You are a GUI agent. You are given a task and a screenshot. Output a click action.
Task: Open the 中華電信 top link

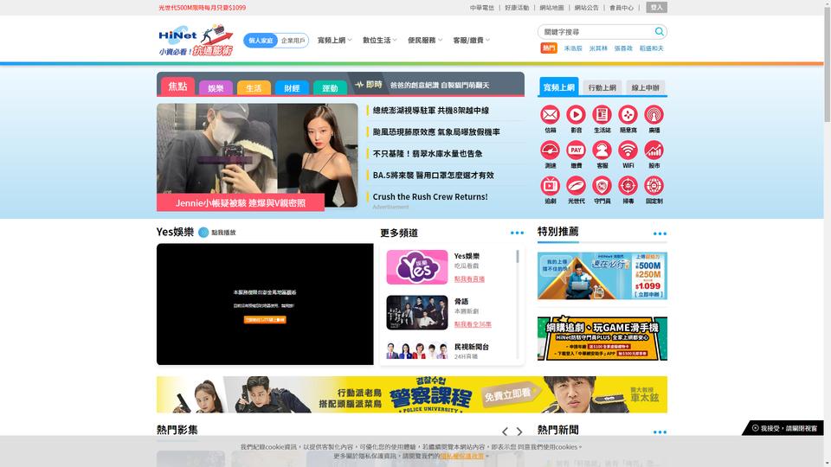[x=482, y=8]
